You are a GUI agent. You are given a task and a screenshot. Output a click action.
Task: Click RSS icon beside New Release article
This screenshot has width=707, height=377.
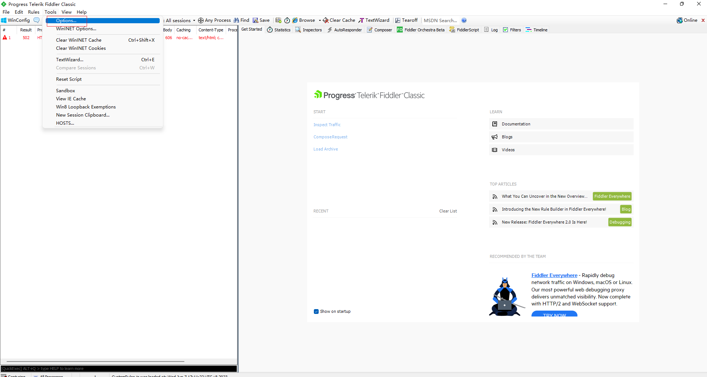click(495, 222)
